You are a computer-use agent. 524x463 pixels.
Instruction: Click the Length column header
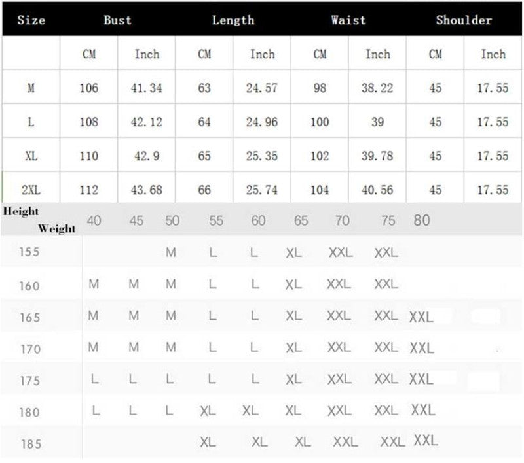tap(233, 20)
